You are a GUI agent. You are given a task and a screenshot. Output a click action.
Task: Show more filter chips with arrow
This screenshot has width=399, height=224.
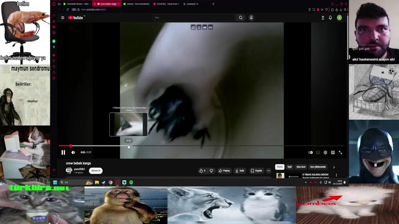(334, 167)
